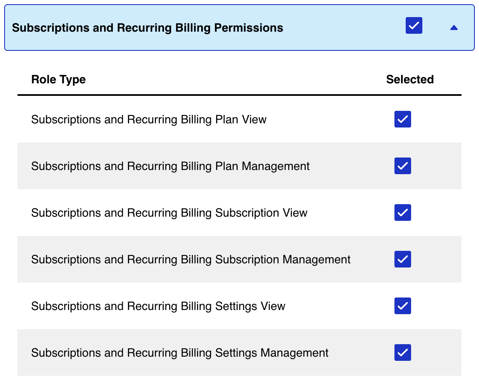Click the Subscription Management row
This screenshot has width=479, height=385.
click(190, 259)
